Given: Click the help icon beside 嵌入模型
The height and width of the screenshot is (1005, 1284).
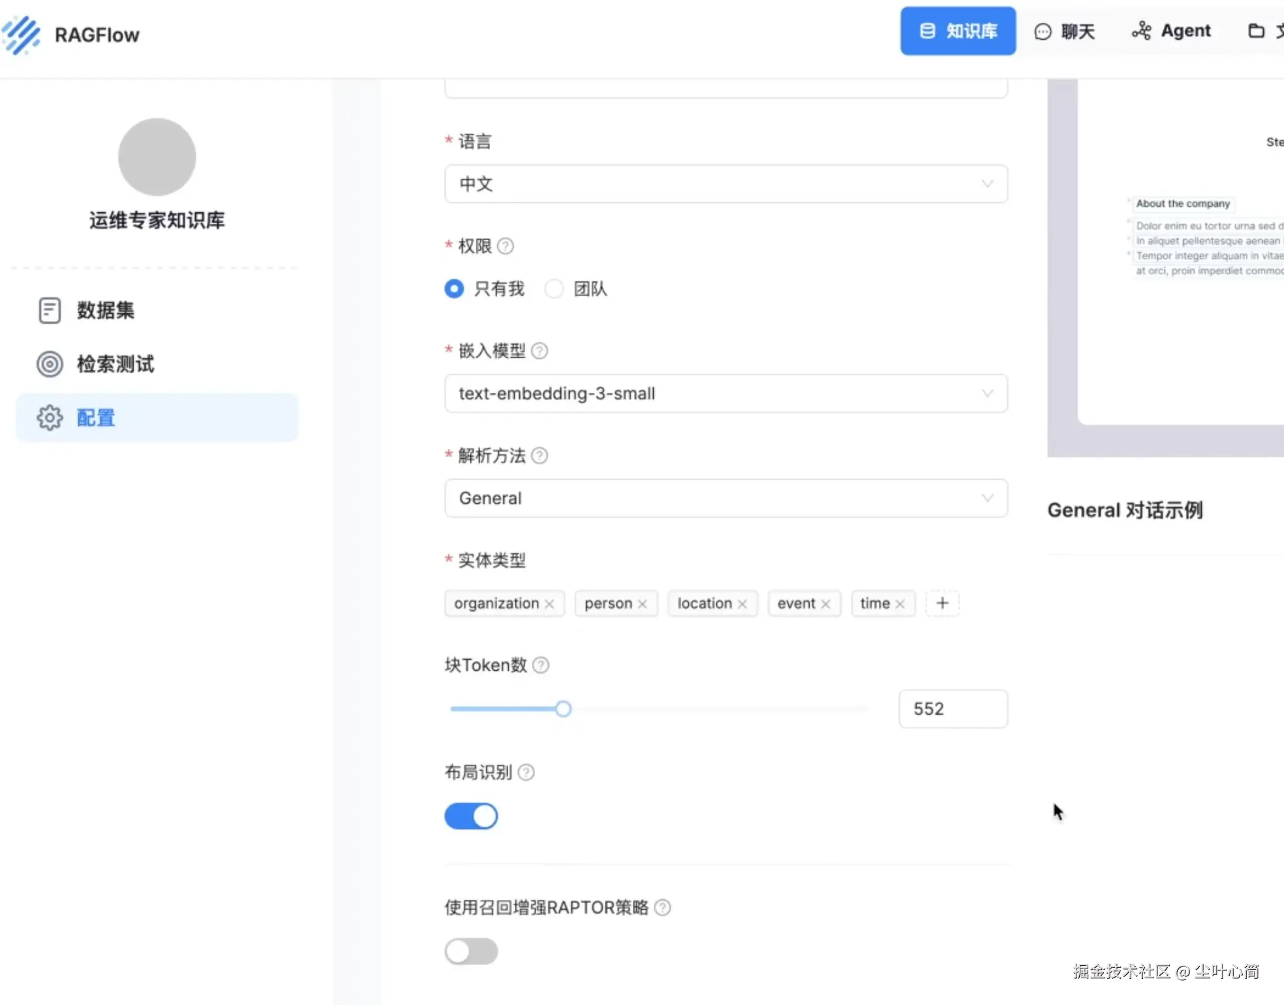Looking at the screenshot, I should click(x=540, y=351).
